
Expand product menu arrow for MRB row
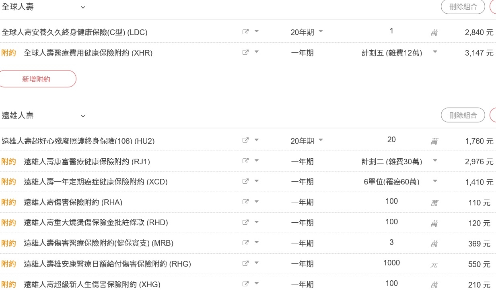(257, 242)
